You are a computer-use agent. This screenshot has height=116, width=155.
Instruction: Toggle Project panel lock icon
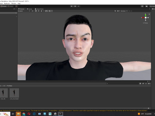tap(148, 82)
